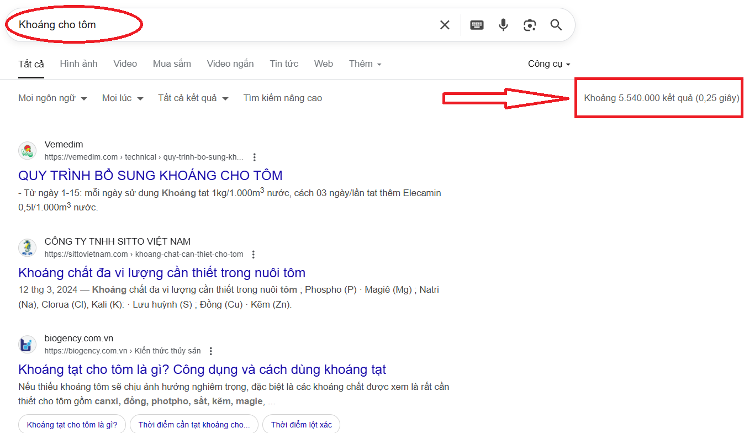Open the Tất cả kết quả filter

pyautogui.click(x=193, y=98)
